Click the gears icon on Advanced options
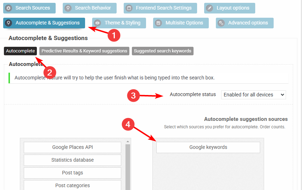Image resolution: width=302 pixels, height=190 pixels. click(221, 23)
